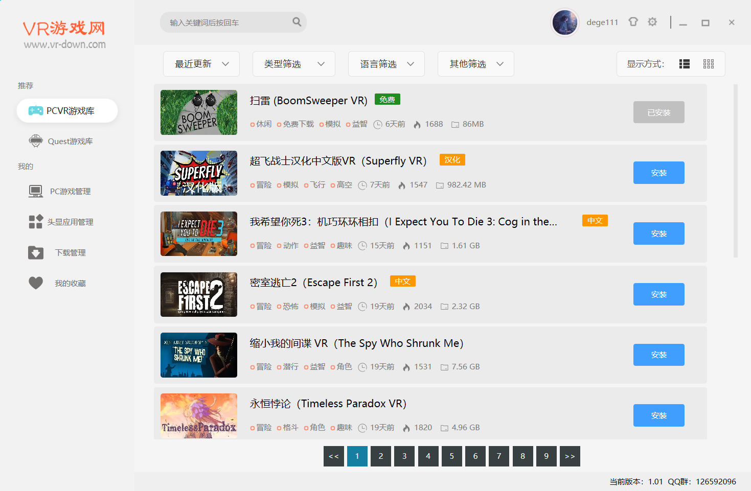This screenshot has width=751, height=491.
Task: Go to 头显应用管理 section
Action: coord(67,222)
